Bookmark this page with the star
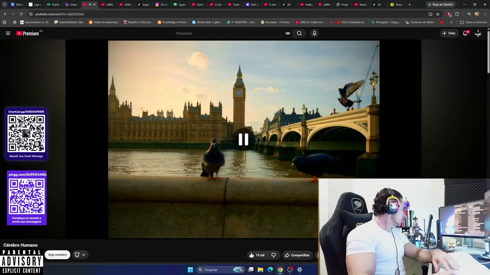Viewport: 490px width, 275px height. (438, 14)
